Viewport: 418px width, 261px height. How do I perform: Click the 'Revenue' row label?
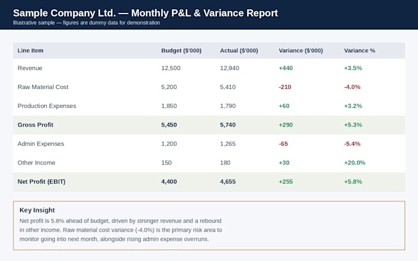click(x=30, y=68)
